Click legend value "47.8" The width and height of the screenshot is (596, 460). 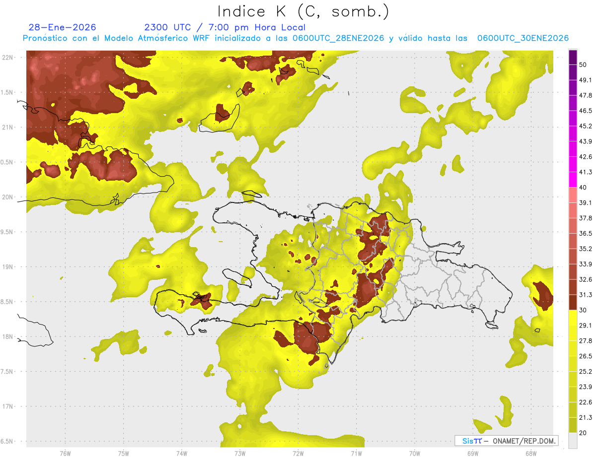click(x=586, y=95)
